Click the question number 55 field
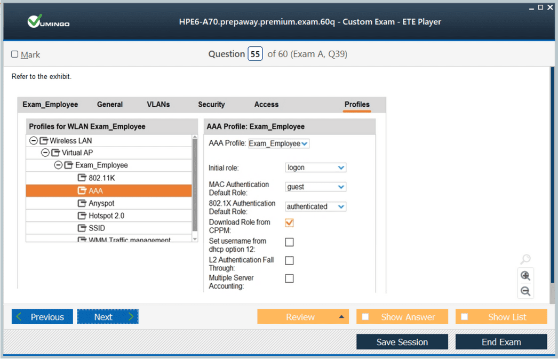Screen dimensions: 558x359 pyautogui.click(x=255, y=54)
